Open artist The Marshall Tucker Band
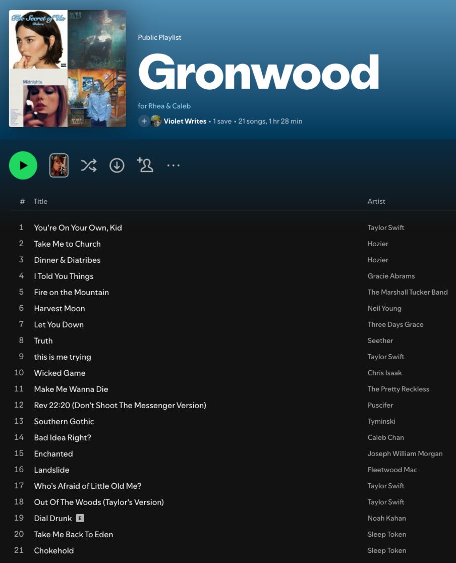Image resolution: width=456 pixels, height=563 pixels. tap(408, 292)
